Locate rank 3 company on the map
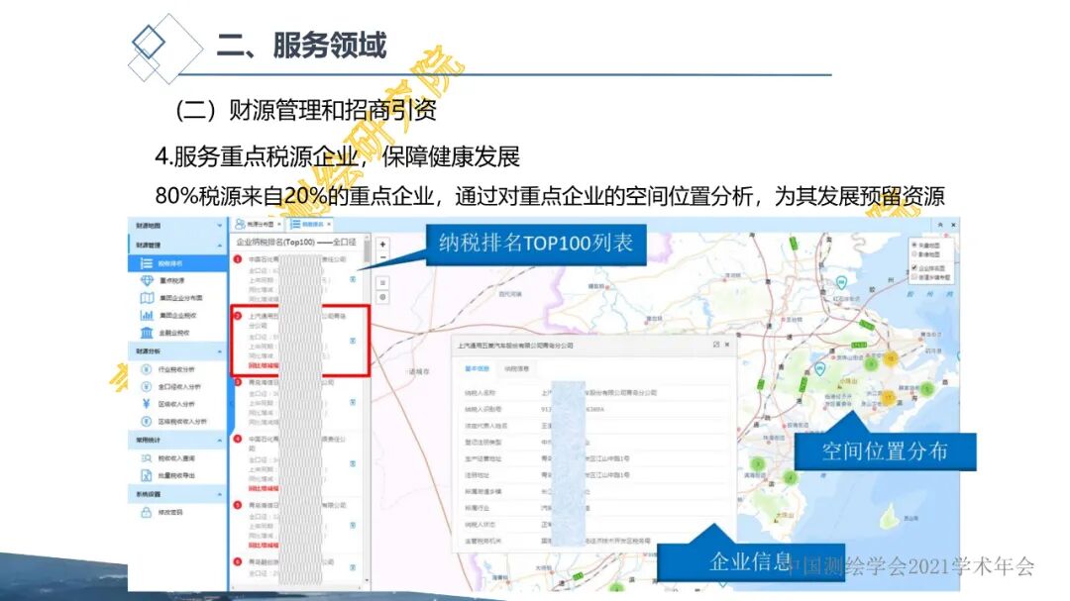 click(x=353, y=403)
